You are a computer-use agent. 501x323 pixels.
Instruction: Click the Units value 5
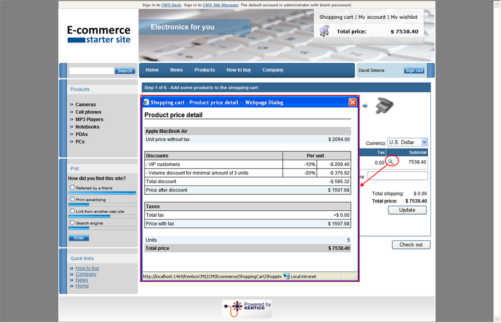(x=348, y=240)
